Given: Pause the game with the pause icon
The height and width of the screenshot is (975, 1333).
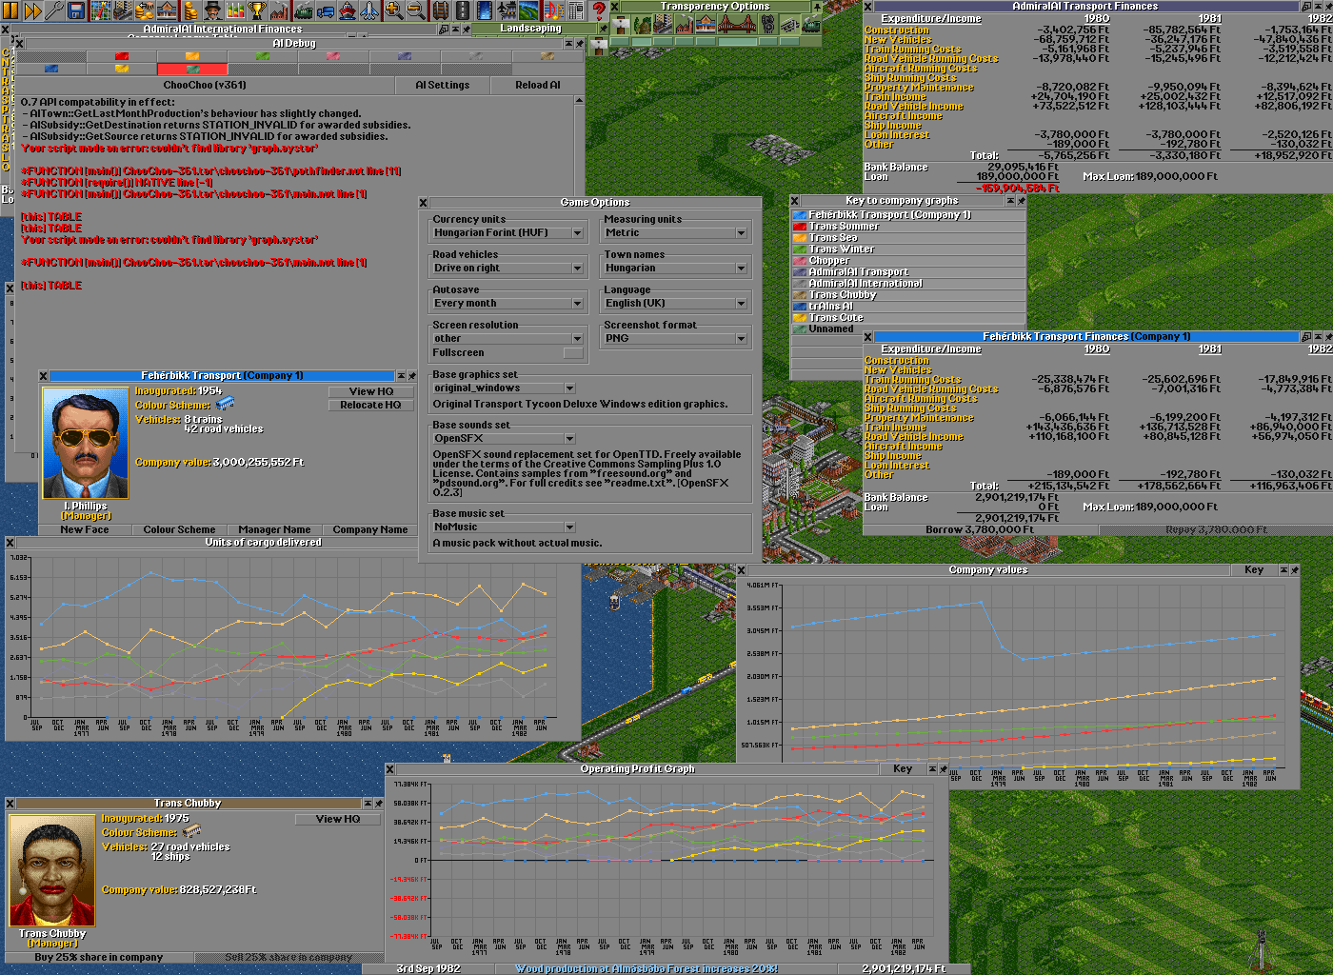Looking at the screenshot, I should point(10,10).
